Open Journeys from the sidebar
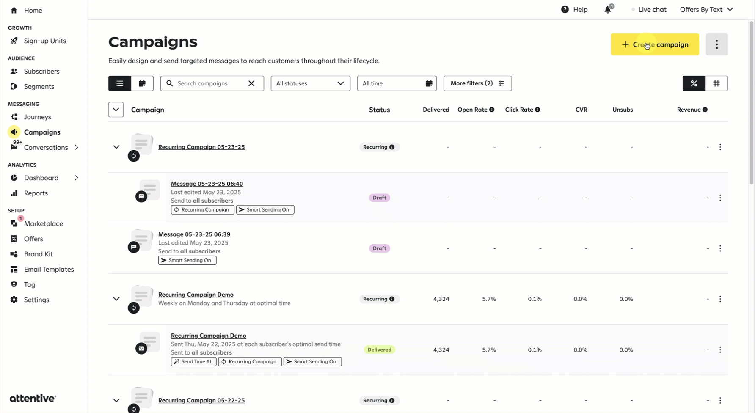The image size is (755, 413). pyautogui.click(x=37, y=117)
